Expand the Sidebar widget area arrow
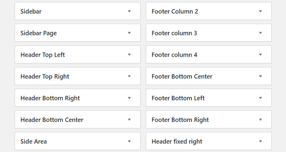 (x=130, y=11)
